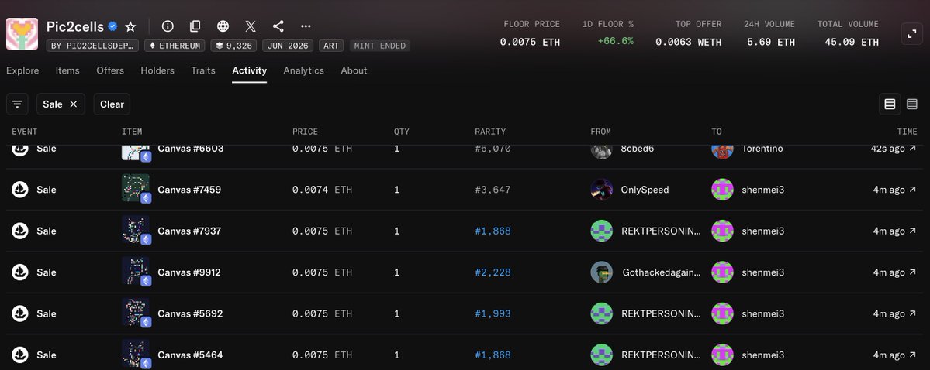Image resolution: width=930 pixels, height=370 pixels.
Task: Remove the Sale filter chip
Action: (74, 104)
